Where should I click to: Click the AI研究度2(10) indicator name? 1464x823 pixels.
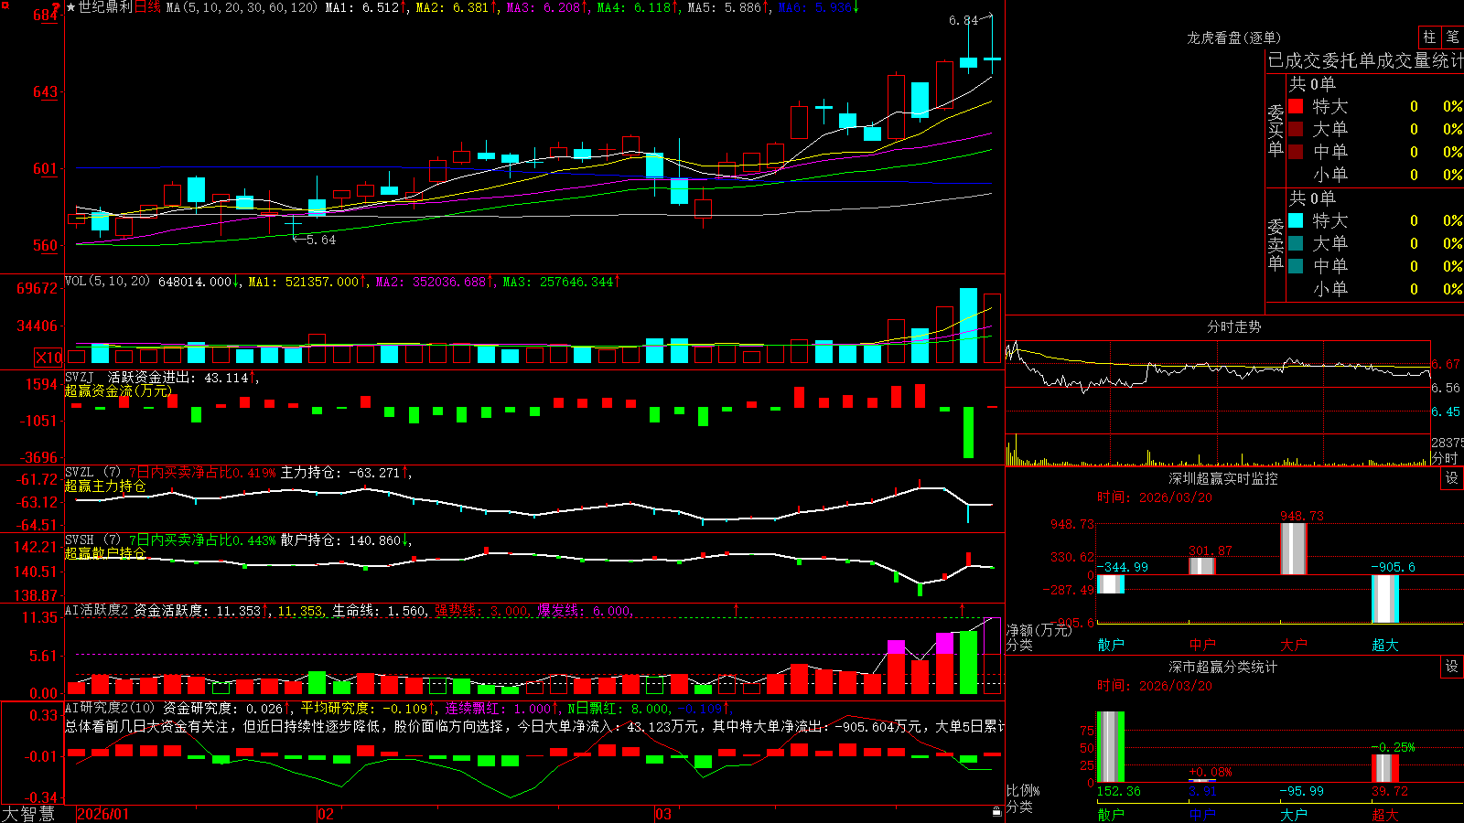pos(110,708)
